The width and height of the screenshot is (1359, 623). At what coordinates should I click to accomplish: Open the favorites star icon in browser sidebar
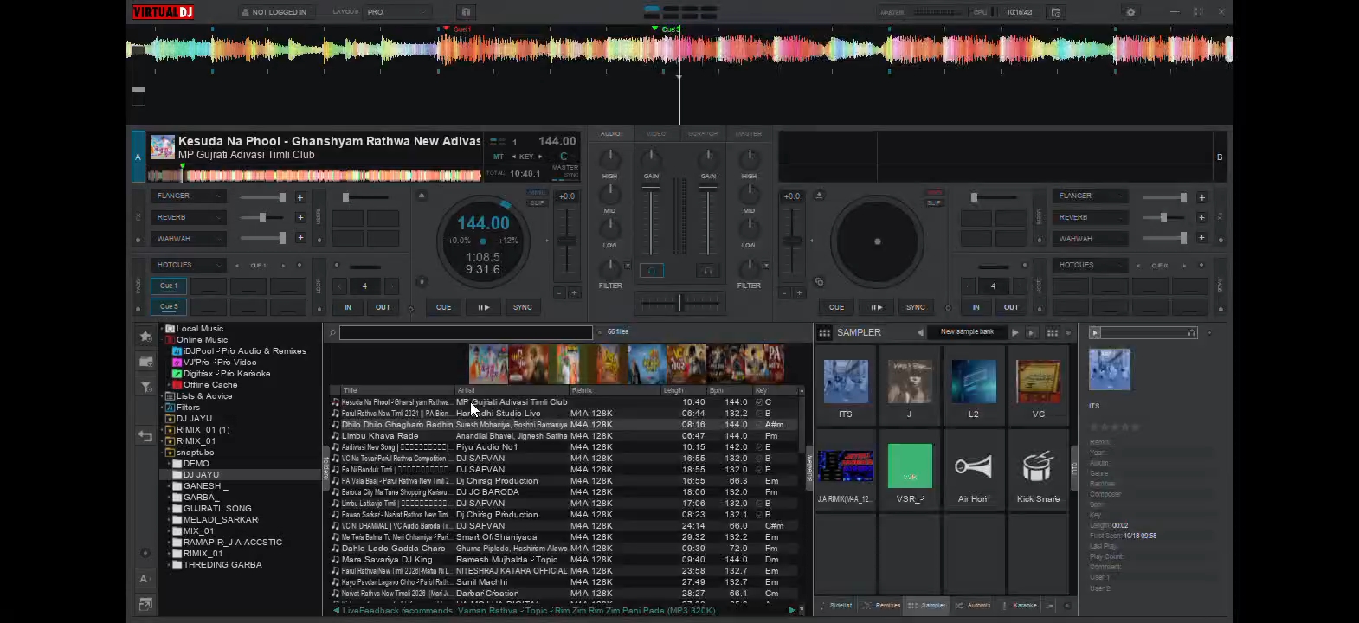point(145,336)
